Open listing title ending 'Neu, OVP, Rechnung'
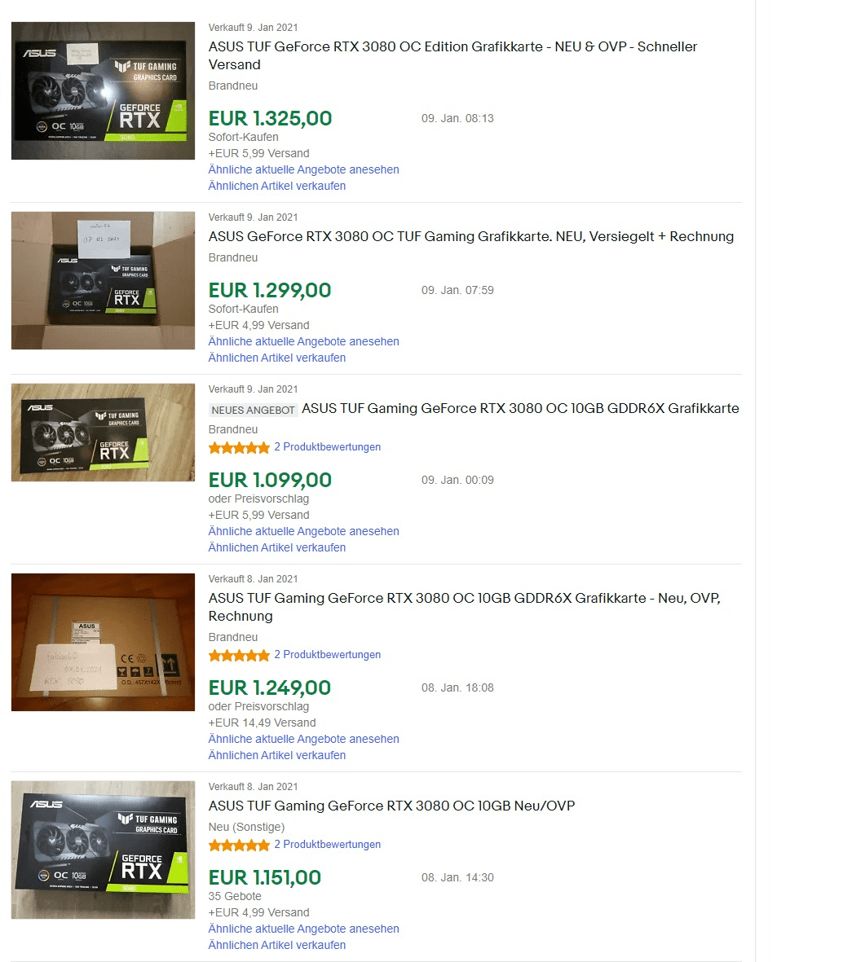Image resolution: width=843 pixels, height=962 pixels. pos(464,607)
